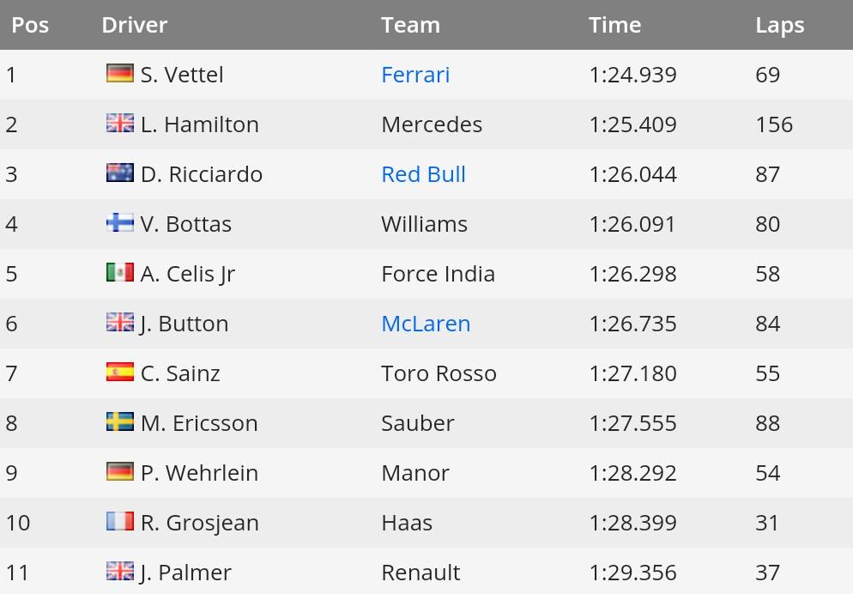The height and width of the screenshot is (594, 853).
Task: Open the Red Bull team link
Action: 423,174
